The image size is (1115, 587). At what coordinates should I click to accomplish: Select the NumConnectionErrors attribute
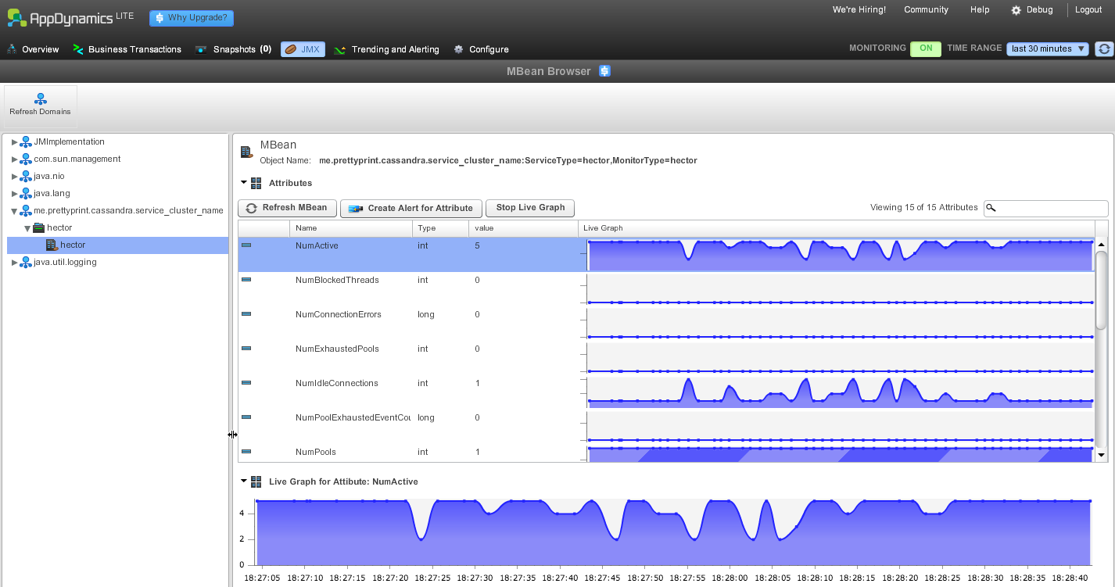click(x=666, y=324)
